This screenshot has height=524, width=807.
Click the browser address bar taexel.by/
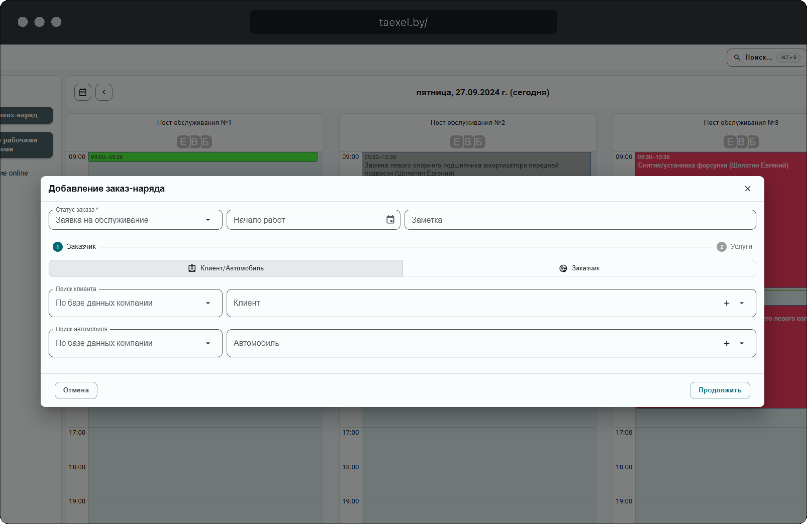pyautogui.click(x=403, y=22)
